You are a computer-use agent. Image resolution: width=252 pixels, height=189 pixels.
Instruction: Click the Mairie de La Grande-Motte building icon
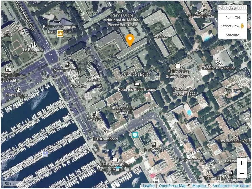pos(178,66)
